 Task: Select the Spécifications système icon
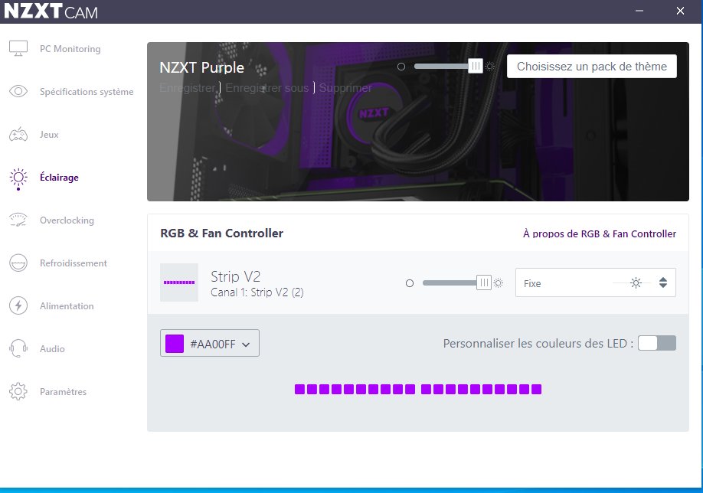[19, 91]
